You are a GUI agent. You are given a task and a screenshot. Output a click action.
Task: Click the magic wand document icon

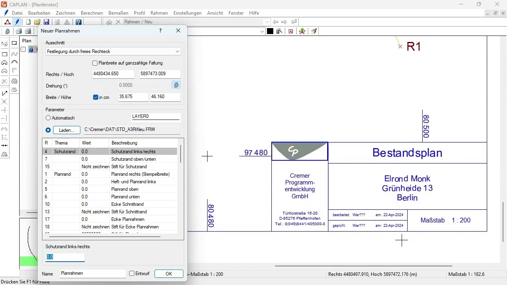[x=279, y=31]
